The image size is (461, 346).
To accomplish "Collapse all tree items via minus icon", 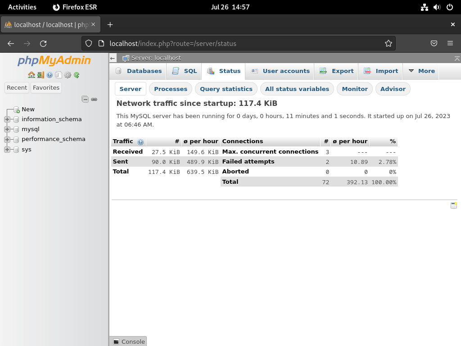I will 85,99.
